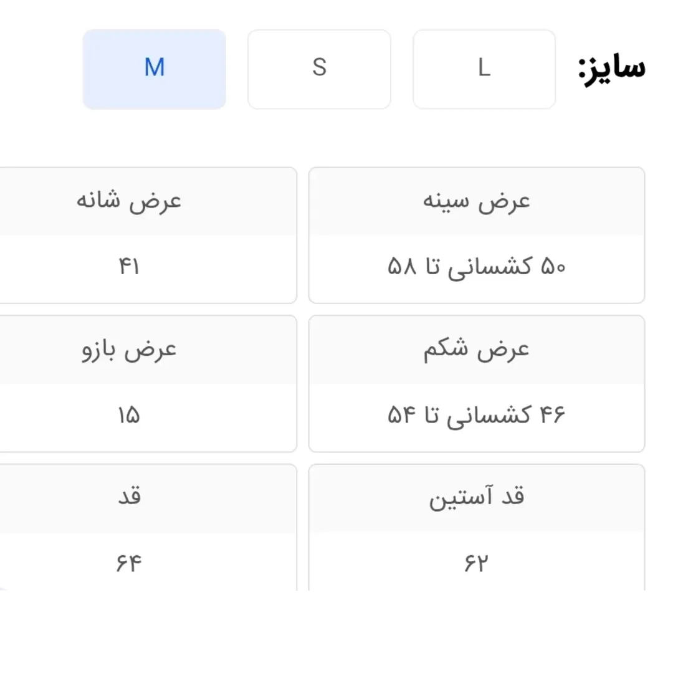Click the عرض شانه header cell
Viewport: 673px width, 673px height.
pos(129,201)
